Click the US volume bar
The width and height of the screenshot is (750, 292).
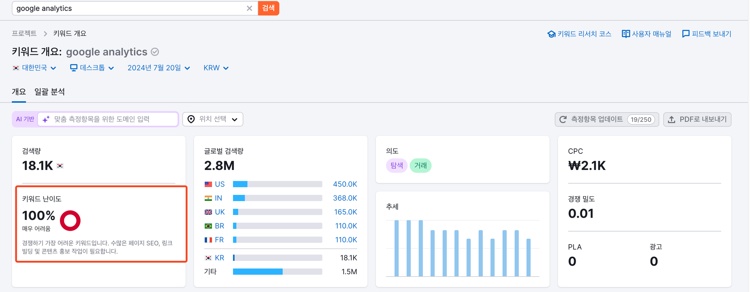pyautogui.click(x=277, y=184)
